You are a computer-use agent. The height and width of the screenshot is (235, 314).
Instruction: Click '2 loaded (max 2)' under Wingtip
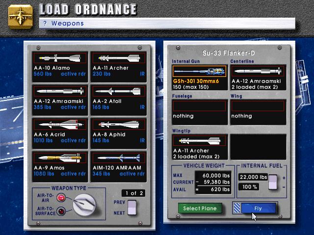point(196,157)
